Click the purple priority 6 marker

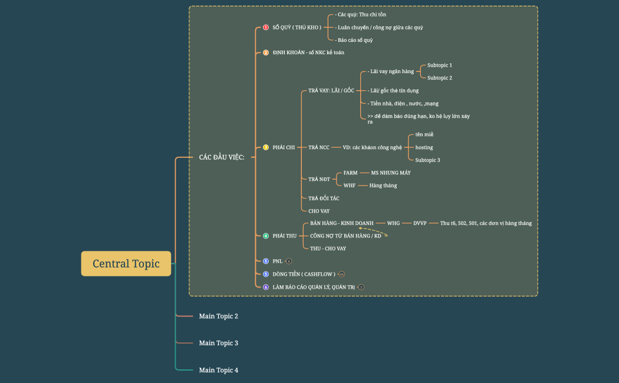266,287
